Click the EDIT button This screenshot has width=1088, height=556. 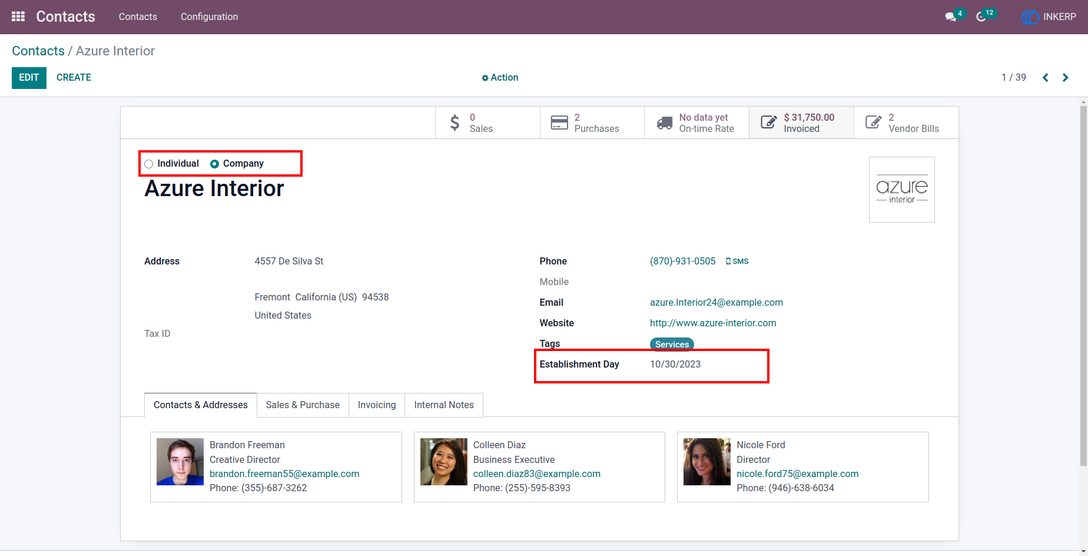tap(29, 78)
